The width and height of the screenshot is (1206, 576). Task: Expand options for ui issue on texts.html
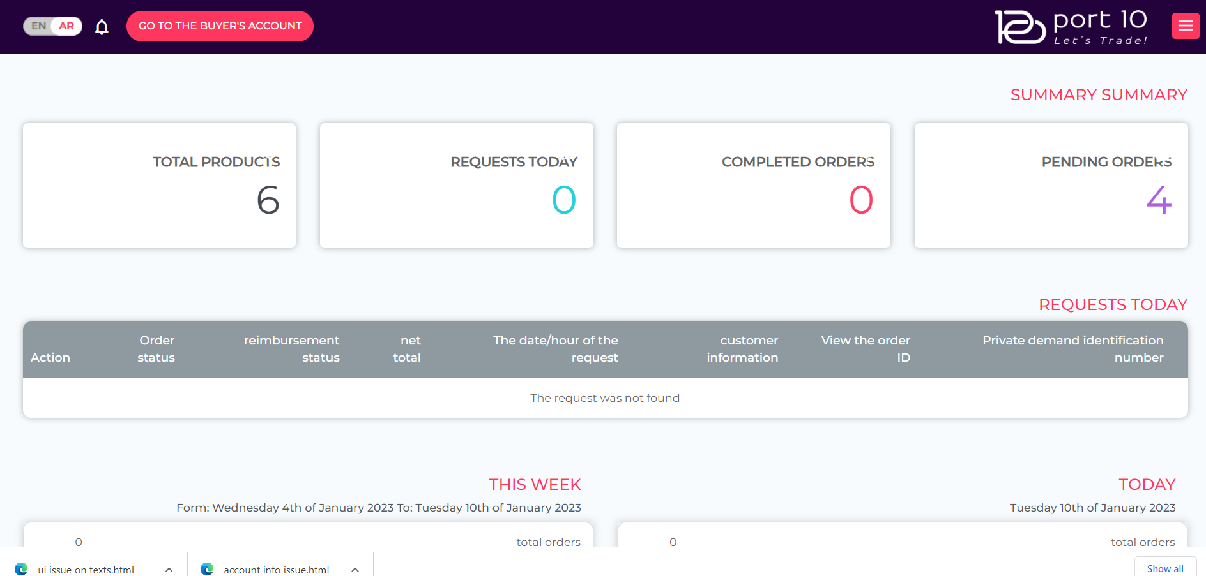coord(169,570)
